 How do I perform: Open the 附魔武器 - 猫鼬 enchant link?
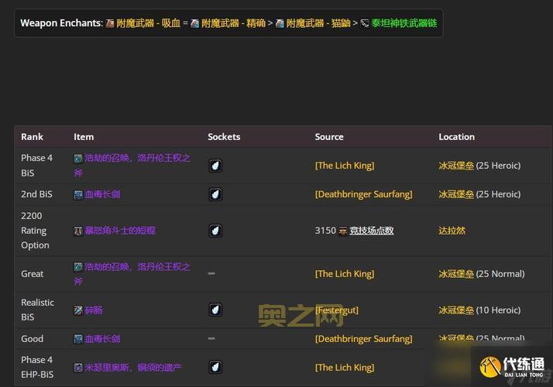click(318, 23)
